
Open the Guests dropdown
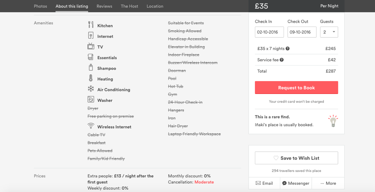329,32
